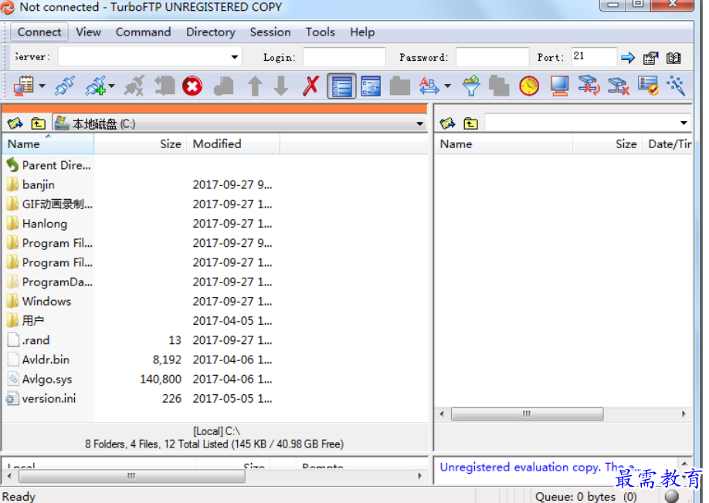Open the Tools menu
709x503 pixels.
pyautogui.click(x=321, y=32)
